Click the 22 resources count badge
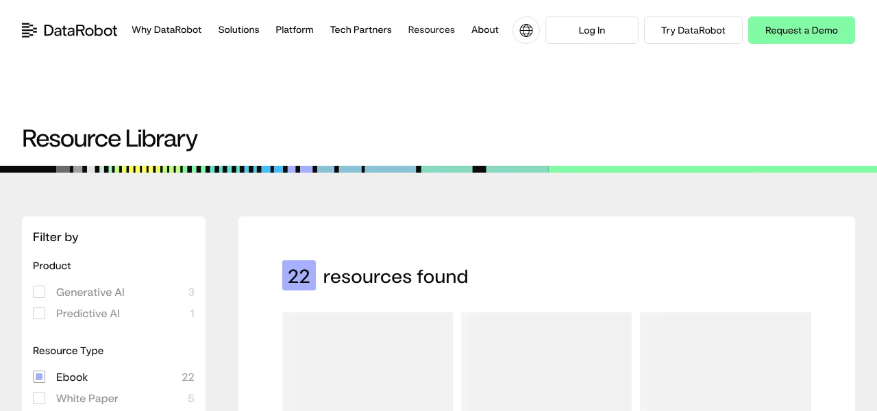877x411 pixels. (299, 275)
